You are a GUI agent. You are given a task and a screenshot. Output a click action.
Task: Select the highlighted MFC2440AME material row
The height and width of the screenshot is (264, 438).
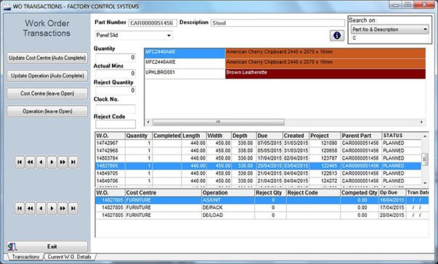285,53
